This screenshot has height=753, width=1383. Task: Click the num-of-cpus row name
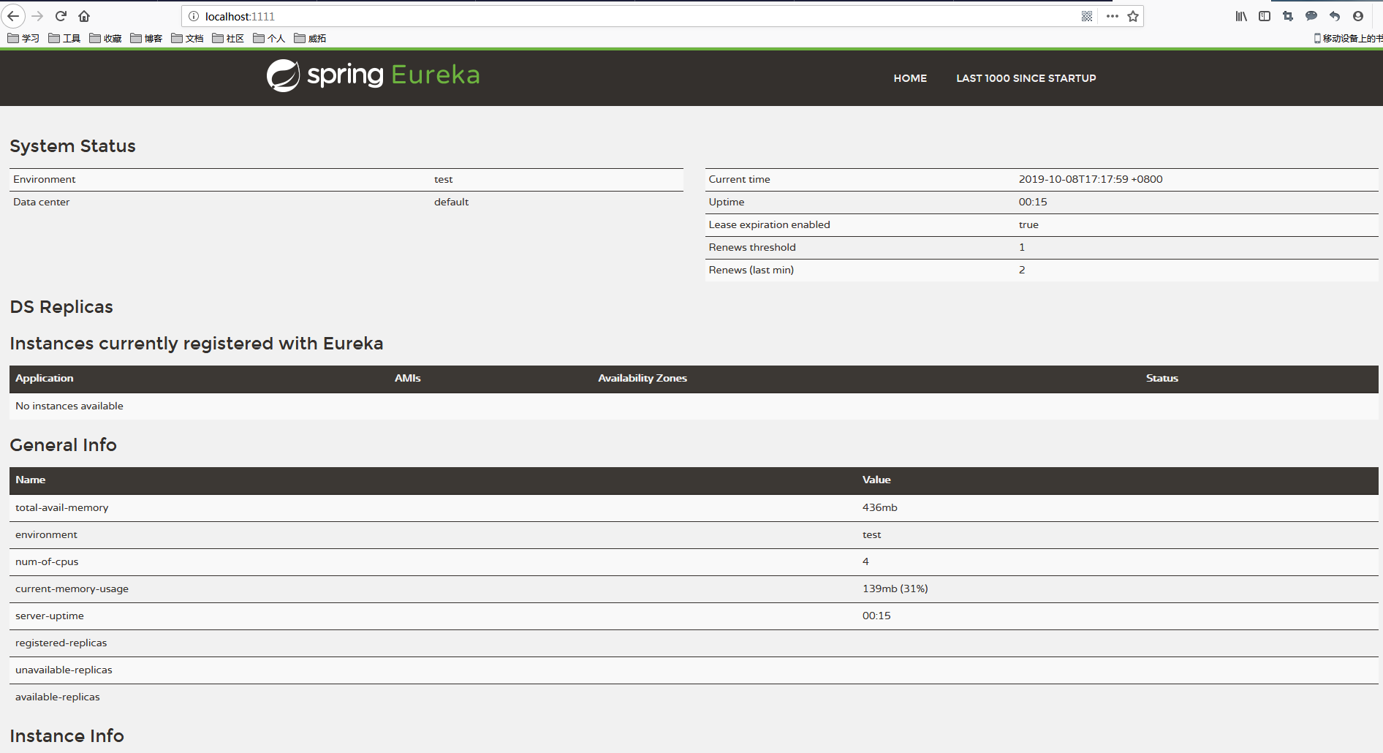[x=47, y=561]
